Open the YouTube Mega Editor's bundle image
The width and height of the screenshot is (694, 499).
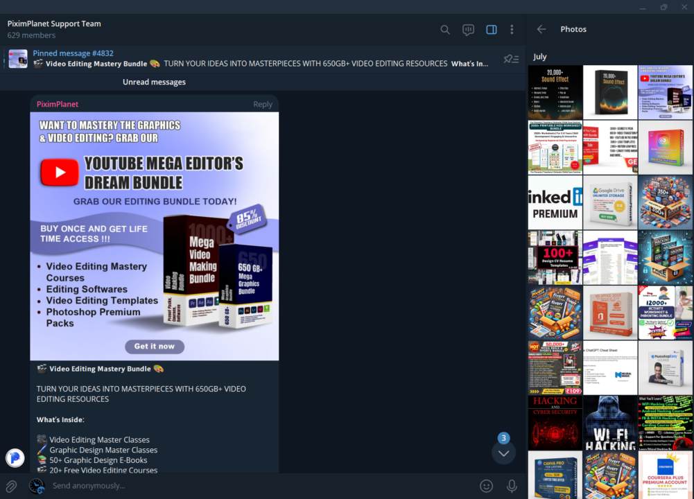(x=155, y=236)
